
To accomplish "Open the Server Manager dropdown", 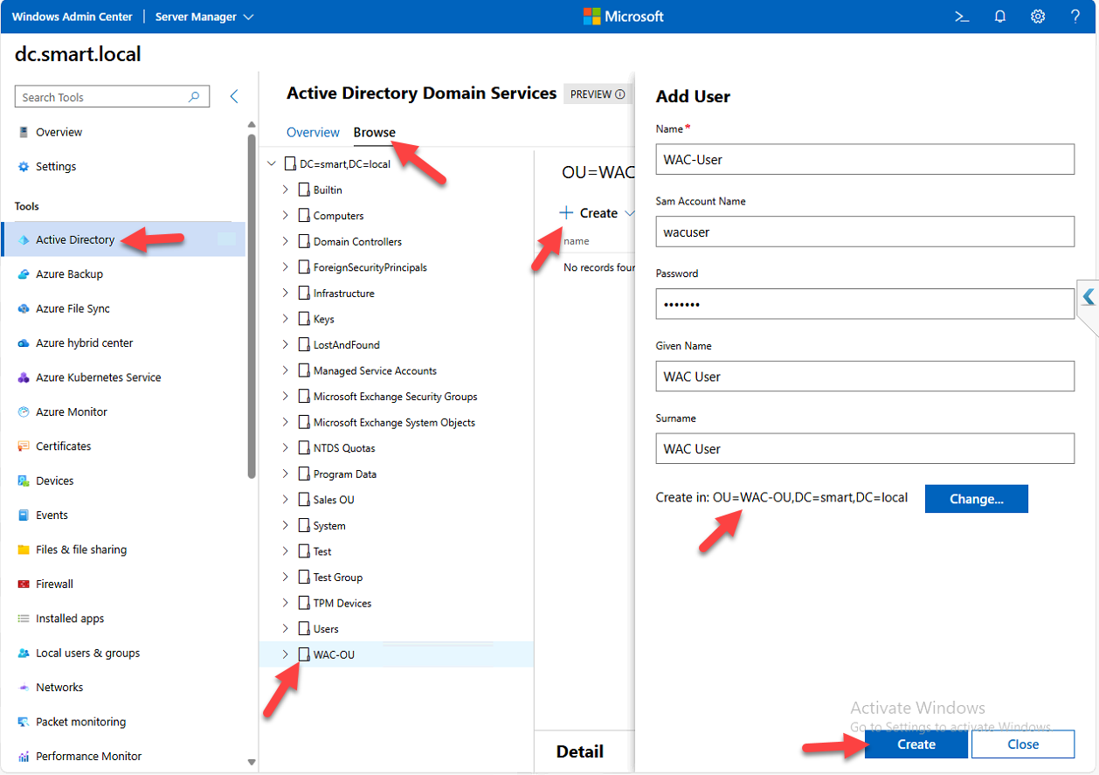I will click(204, 17).
